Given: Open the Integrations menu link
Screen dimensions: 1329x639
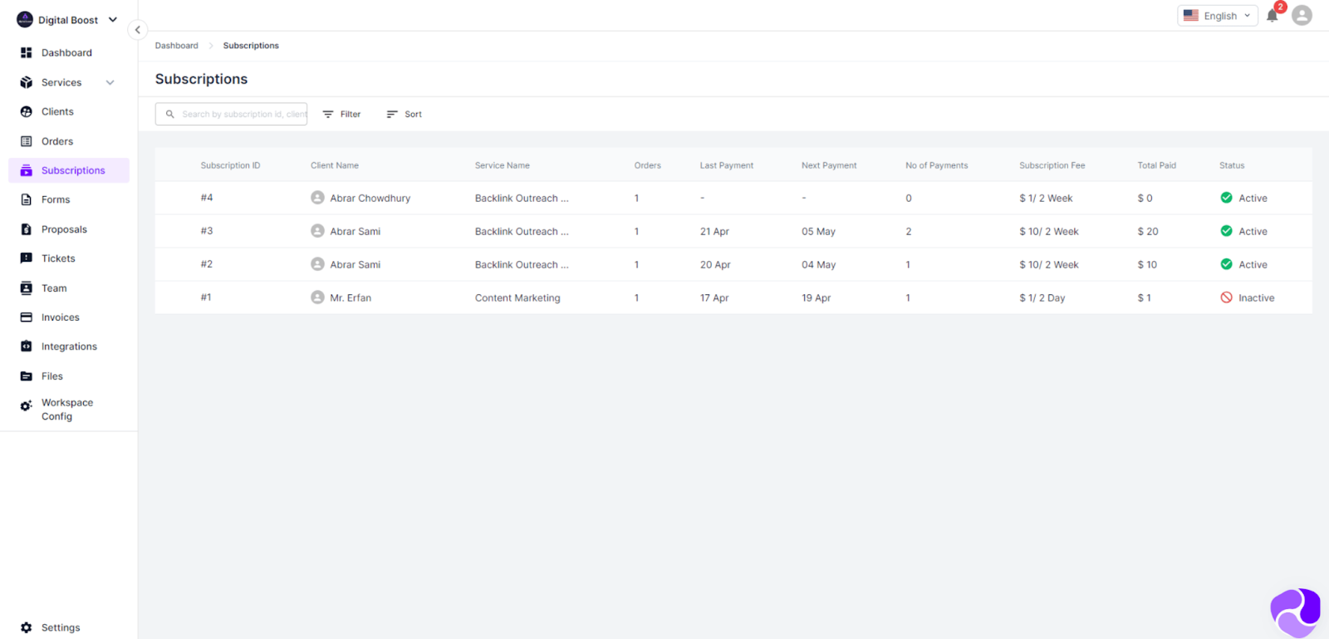Looking at the screenshot, I should tap(69, 347).
